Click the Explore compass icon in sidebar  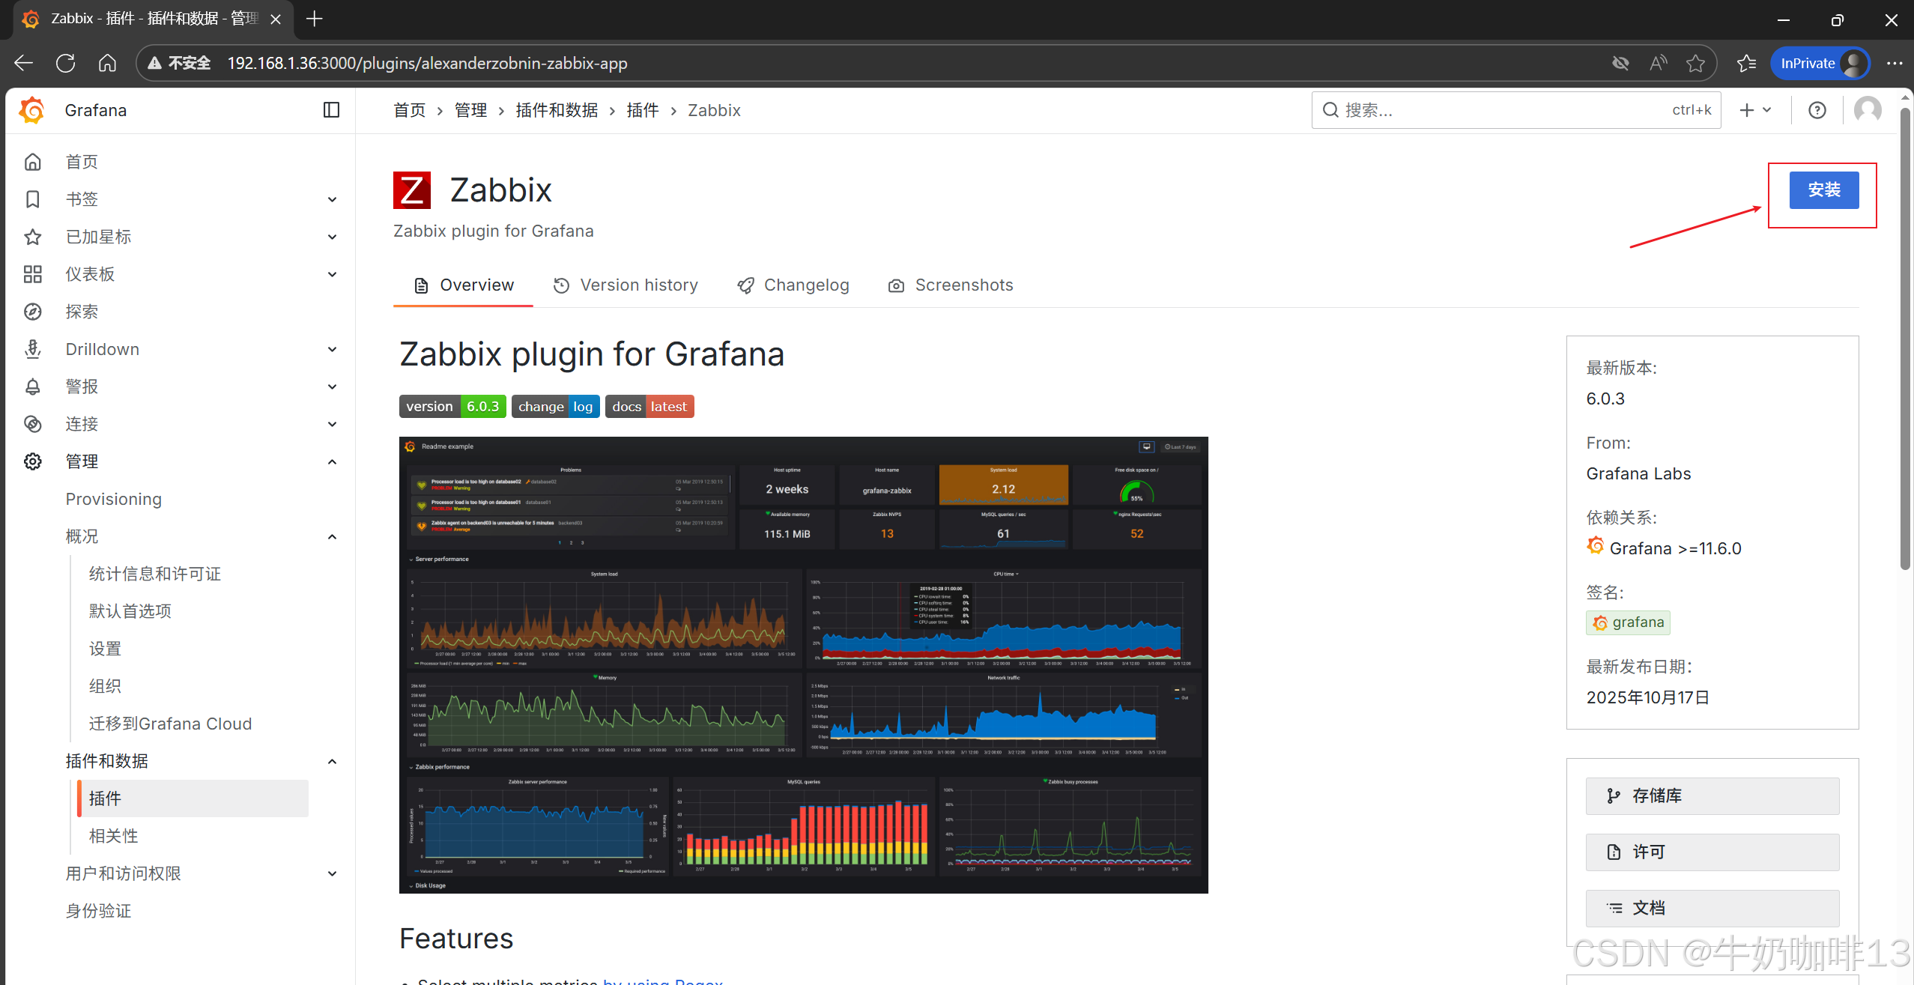point(32,312)
